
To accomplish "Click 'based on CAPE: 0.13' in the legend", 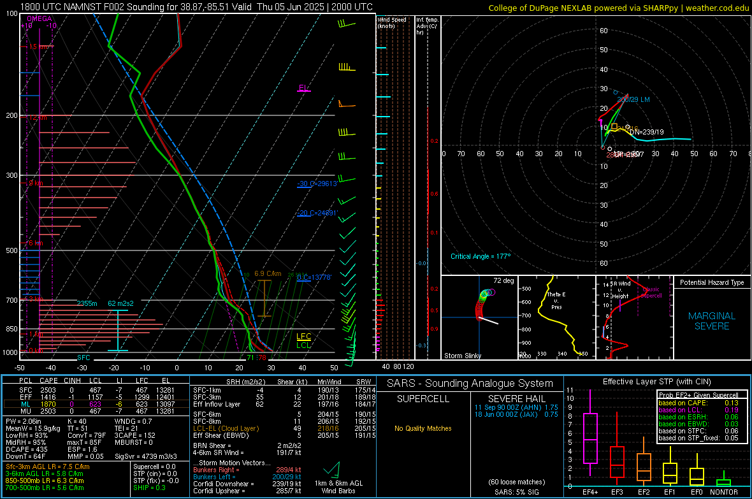I will tap(698, 403).
